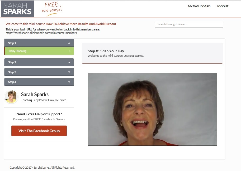Click Visit The Facebook Group button
Image resolution: width=241 pixels, height=171 pixels.
pyautogui.click(x=39, y=131)
